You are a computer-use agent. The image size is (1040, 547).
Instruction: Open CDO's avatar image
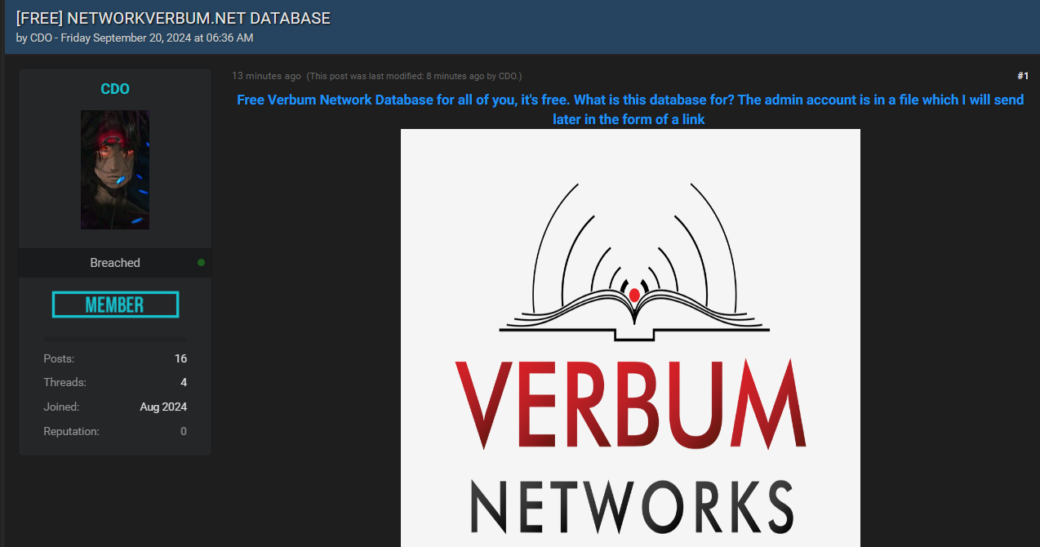[x=115, y=170]
